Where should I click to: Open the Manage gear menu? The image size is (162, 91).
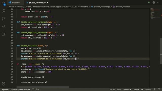(x=4, y=84)
